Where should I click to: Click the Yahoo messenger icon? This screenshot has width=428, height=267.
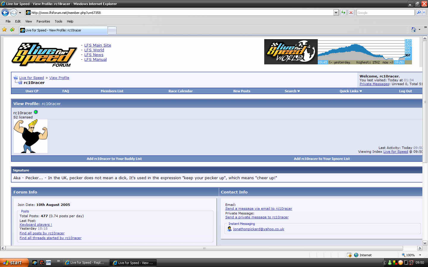click(x=229, y=229)
